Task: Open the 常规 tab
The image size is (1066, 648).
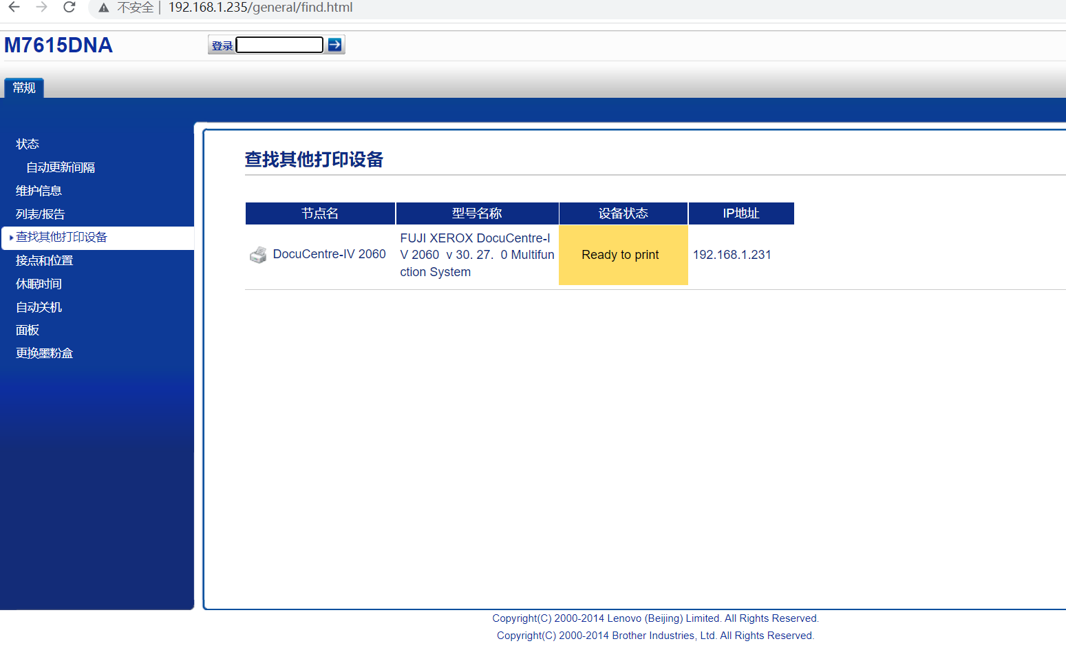Action: [x=24, y=88]
